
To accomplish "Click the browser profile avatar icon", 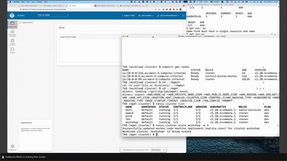I will [x=180, y=9].
